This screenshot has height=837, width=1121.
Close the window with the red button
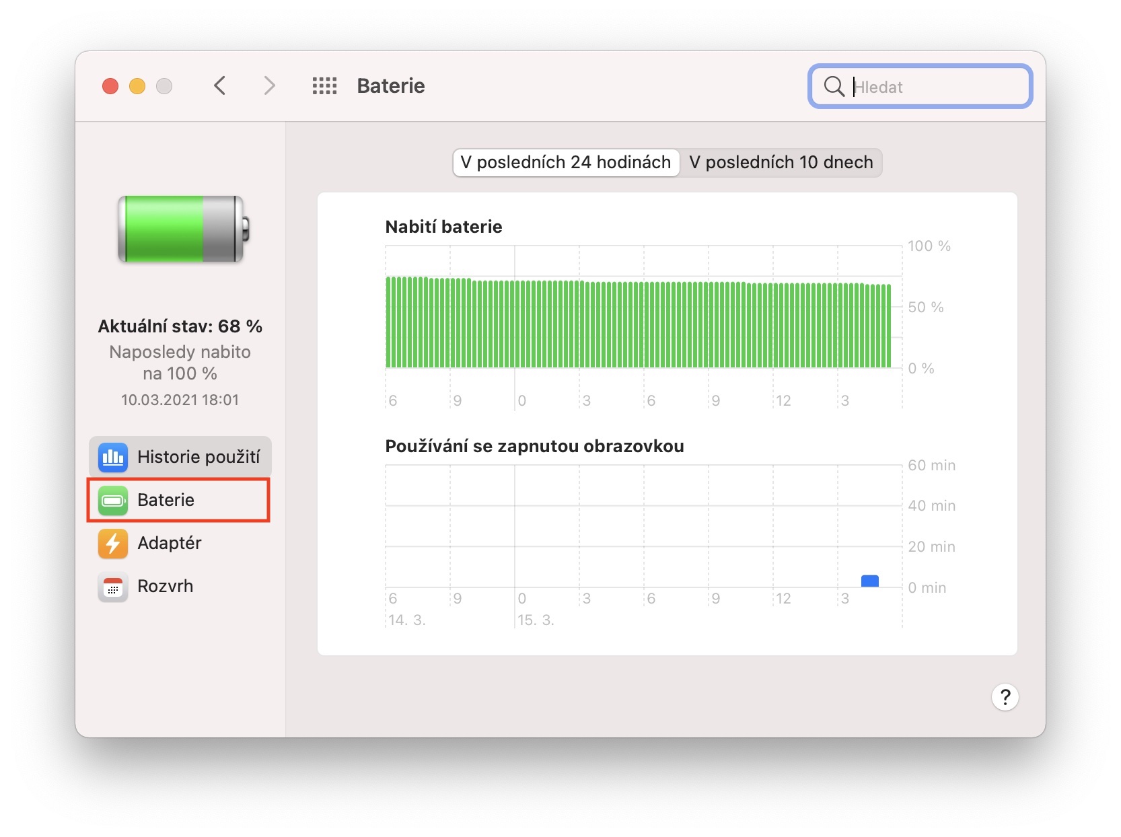pos(110,86)
